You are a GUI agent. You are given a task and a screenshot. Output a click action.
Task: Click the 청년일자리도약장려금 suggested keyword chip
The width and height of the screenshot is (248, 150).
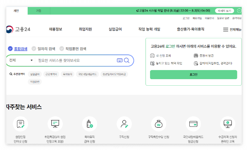pyautogui.click(x=114, y=74)
